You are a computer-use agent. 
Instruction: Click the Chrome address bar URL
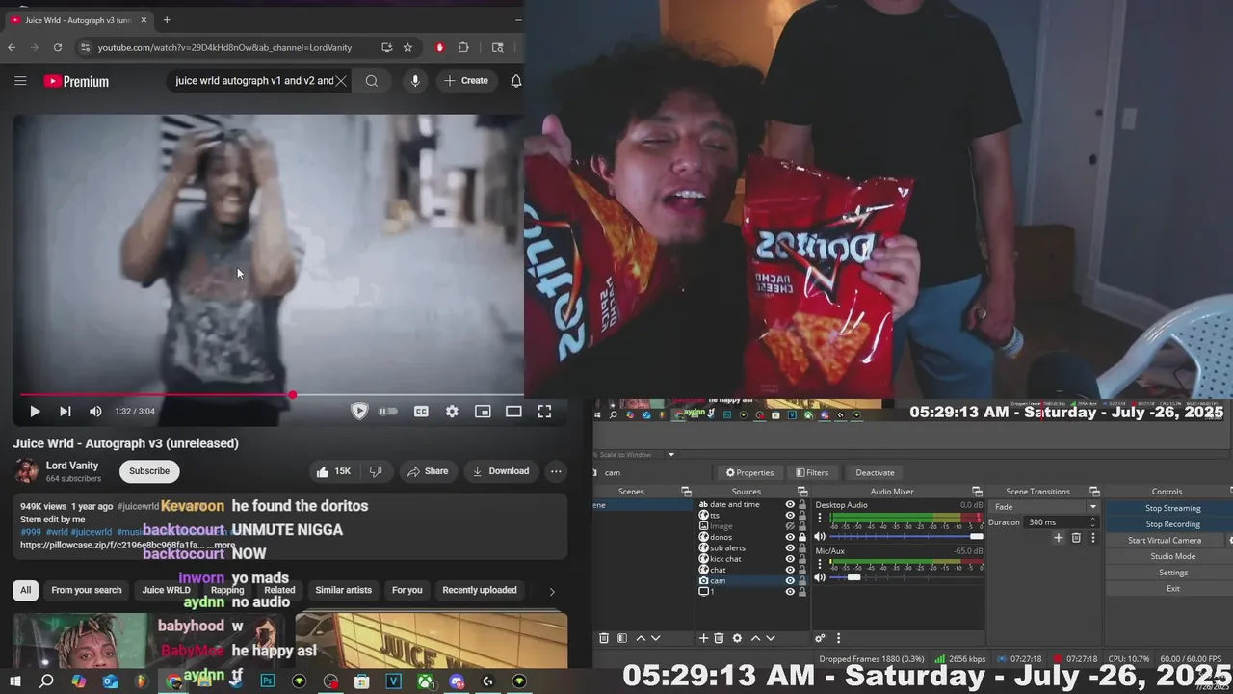pos(224,47)
